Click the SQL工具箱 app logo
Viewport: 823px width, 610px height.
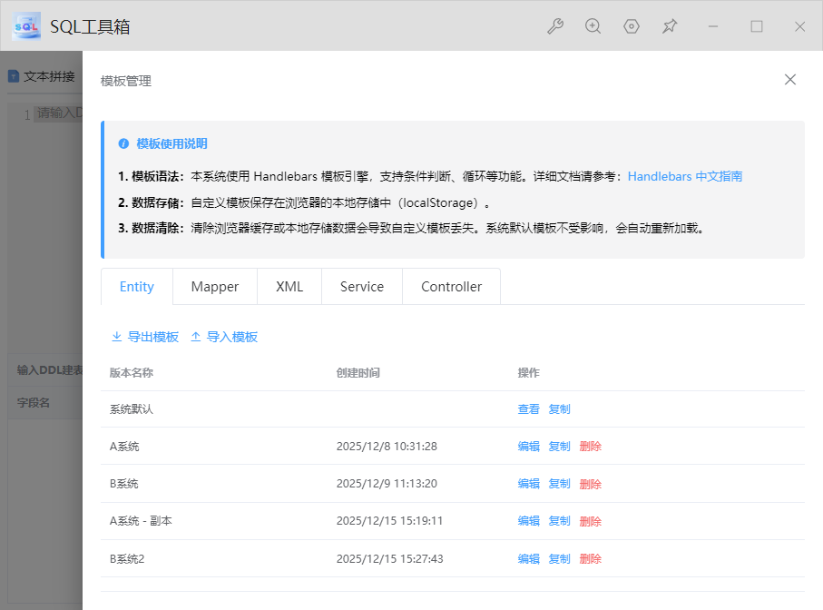pyautogui.click(x=26, y=26)
